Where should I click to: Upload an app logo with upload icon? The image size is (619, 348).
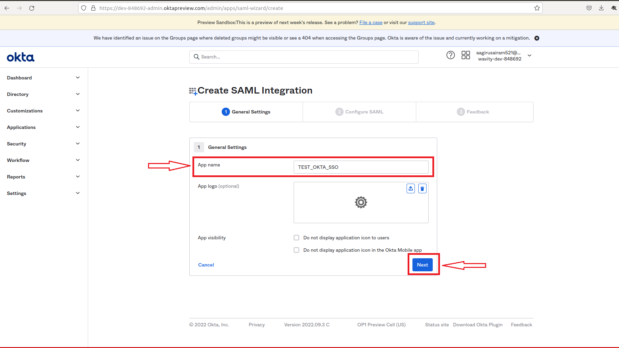pyautogui.click(x=410, y=188)
